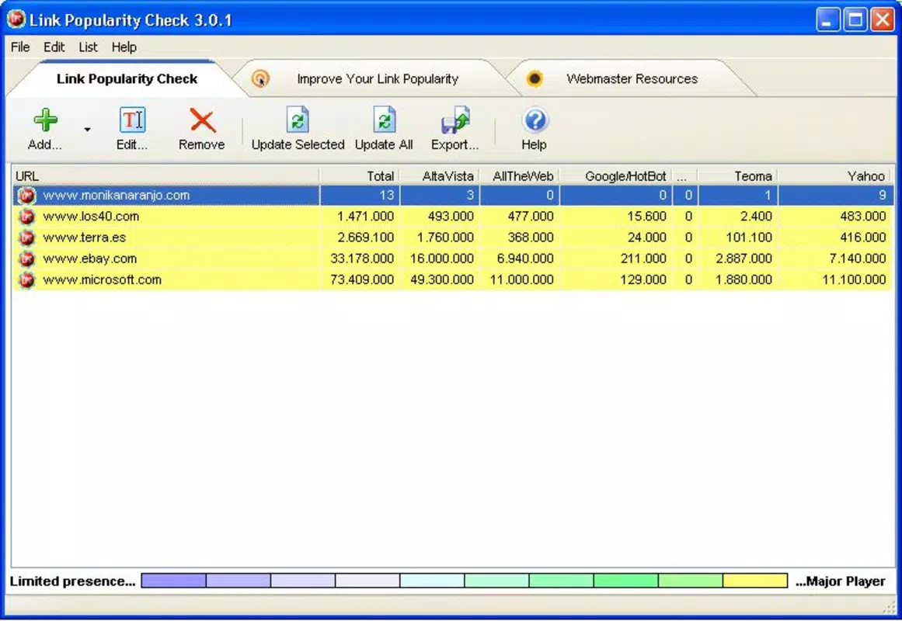Click the blue question mark Help icon
Screen dimensions: 902x621
click(535, 121)
